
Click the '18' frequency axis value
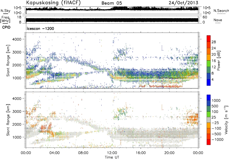pyautogui.click(x=19, y=17)
